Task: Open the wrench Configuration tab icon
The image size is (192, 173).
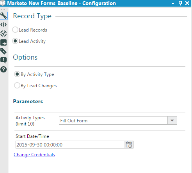Action: 4,16
